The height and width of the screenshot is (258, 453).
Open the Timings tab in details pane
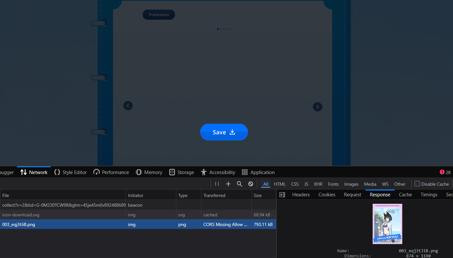tap(429, 195)
